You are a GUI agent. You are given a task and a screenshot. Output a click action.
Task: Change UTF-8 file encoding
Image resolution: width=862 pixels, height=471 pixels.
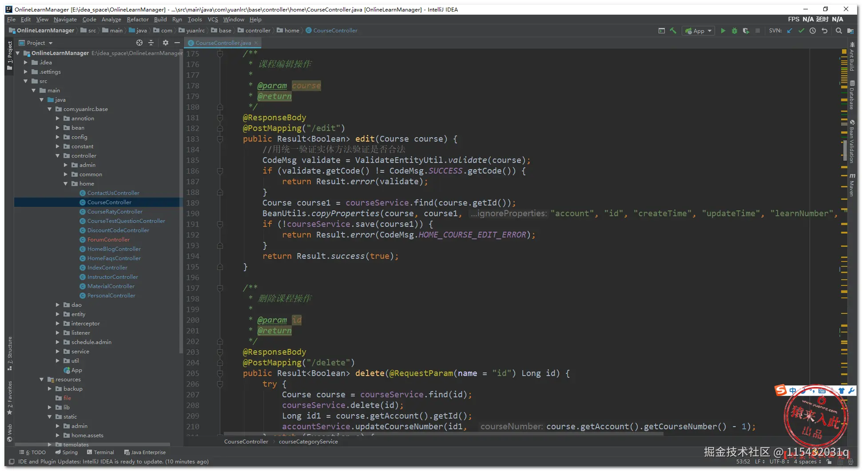779,462
